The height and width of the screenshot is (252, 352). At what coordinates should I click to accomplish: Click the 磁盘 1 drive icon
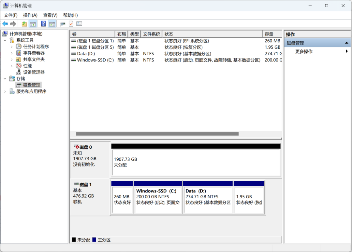(x=76, y=184)
